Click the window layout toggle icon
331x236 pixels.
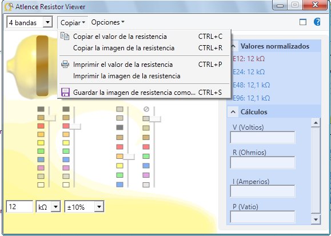coord(303,22)
